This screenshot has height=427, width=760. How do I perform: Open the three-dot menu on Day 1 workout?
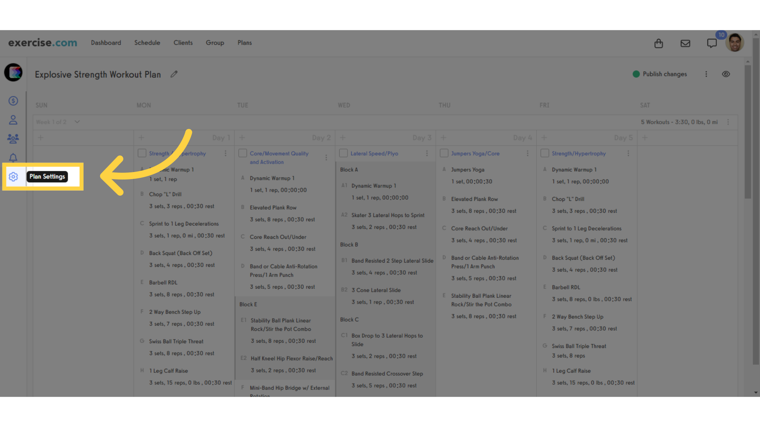[226, 153]
